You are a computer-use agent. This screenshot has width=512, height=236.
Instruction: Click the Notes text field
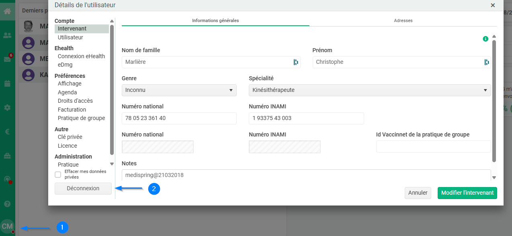coord(306,175)
